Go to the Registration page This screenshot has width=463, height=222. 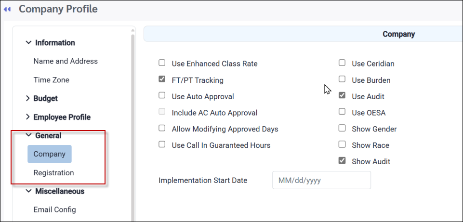point(53,172)
